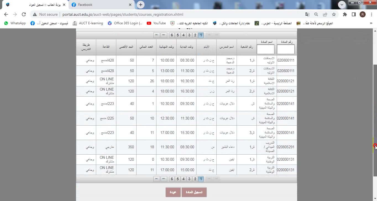Open the zoom magnifier in address bar

coord(316,14)
